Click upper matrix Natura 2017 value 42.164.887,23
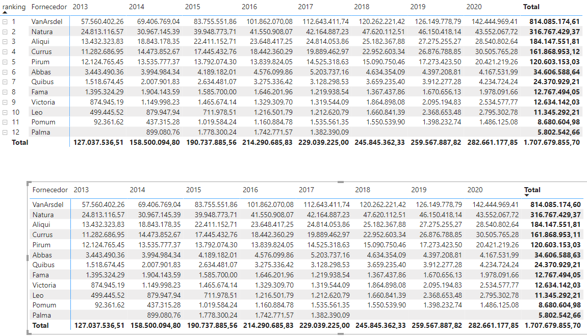 coord(327,32)
